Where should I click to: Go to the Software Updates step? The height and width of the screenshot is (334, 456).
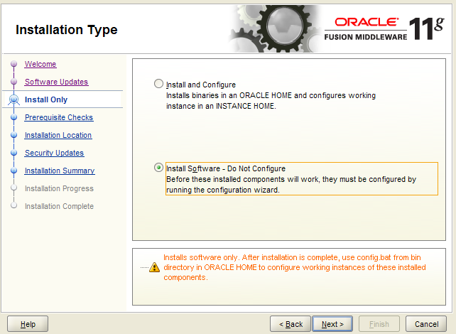point(56,82)
